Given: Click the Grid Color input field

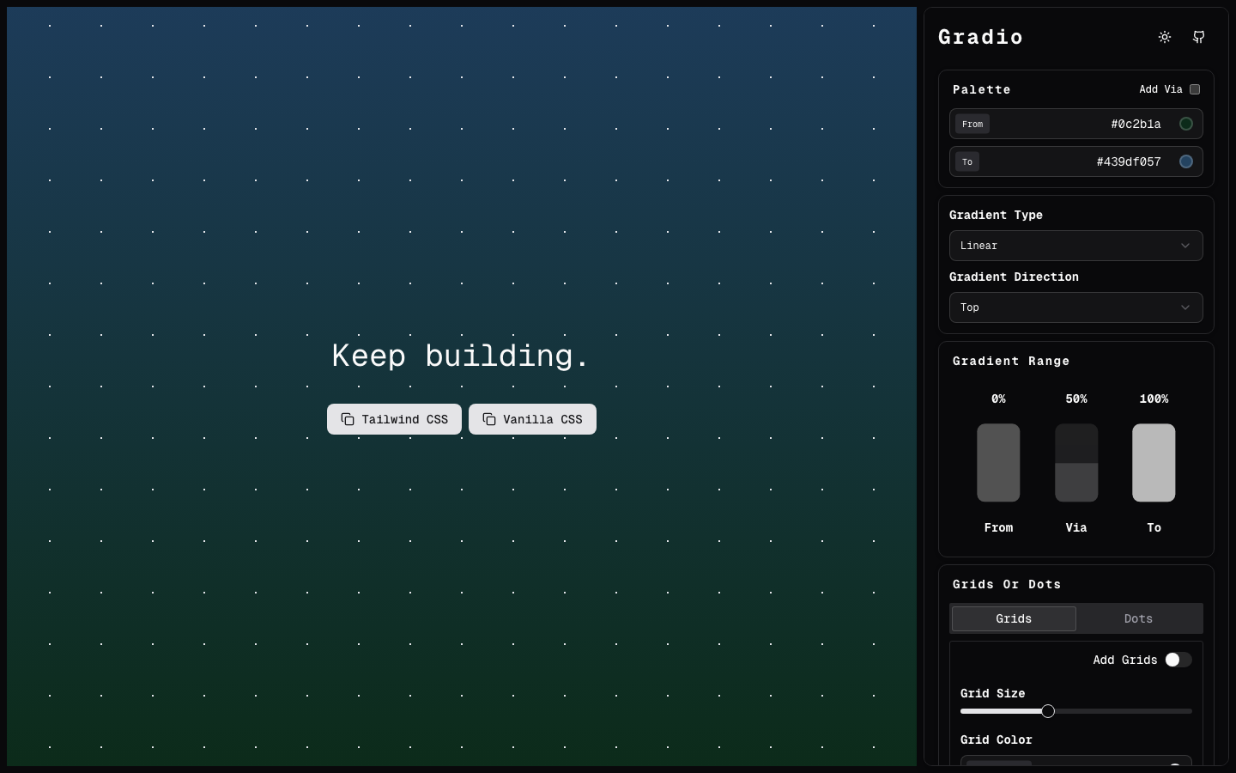Looking at the screenshot, I should (1076, 761).
